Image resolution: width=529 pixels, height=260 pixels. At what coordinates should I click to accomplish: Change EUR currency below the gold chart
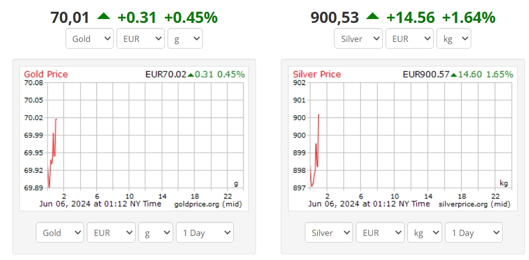[111, 233]
